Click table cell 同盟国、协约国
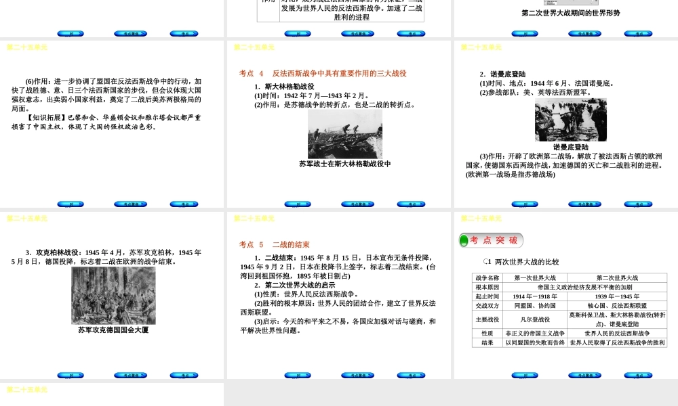The image size is (678, 406). (535, 305)
